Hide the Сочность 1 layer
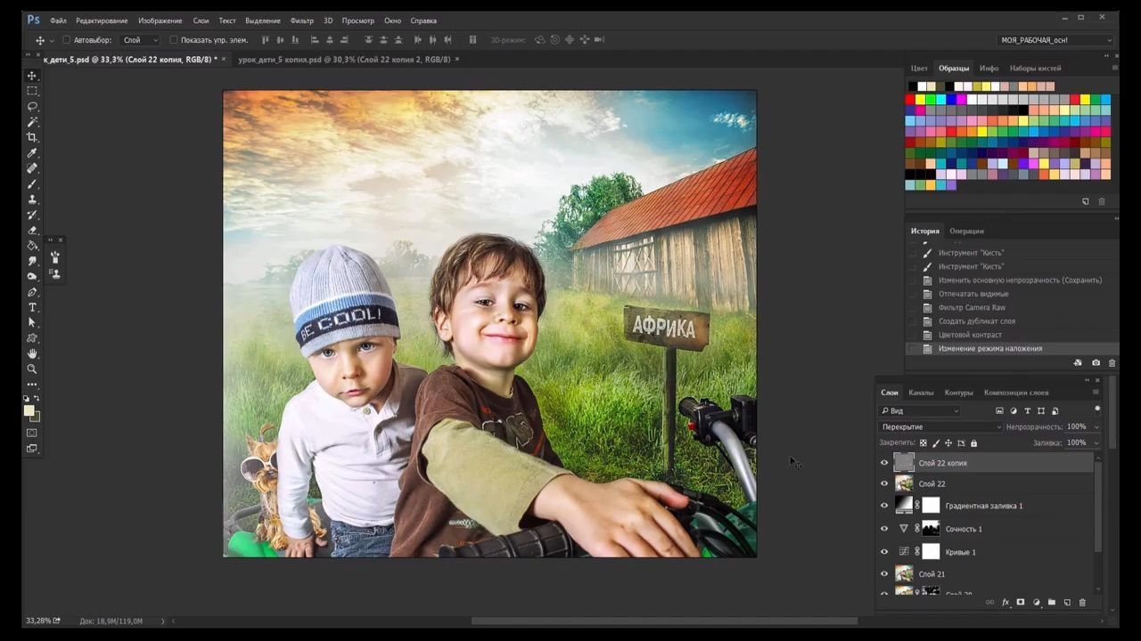 (x=884, y=529)
